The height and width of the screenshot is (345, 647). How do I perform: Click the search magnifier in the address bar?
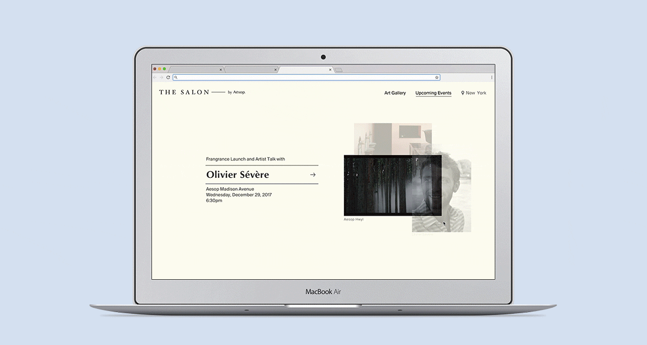click(176, 78)
